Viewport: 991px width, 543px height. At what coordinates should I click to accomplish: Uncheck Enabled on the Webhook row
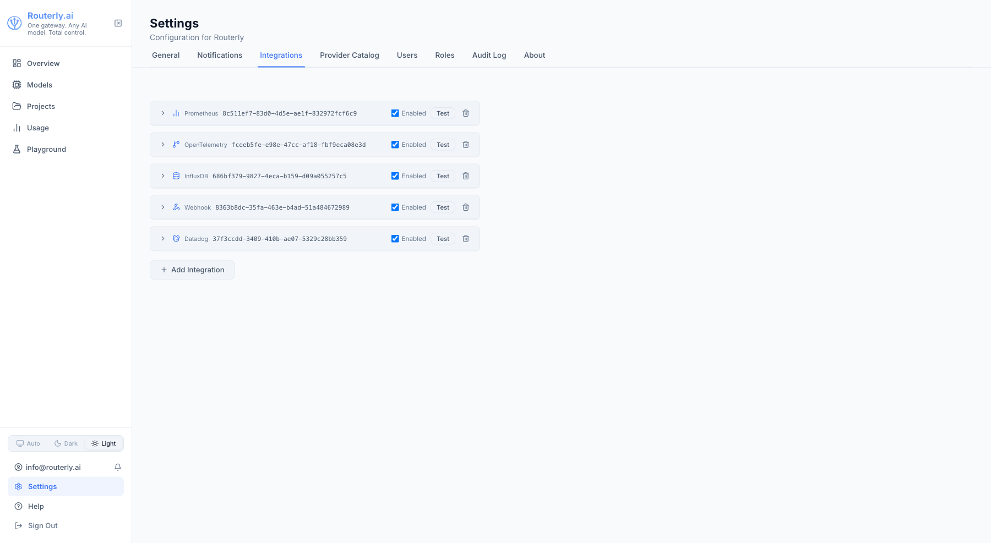click(395, 207)
